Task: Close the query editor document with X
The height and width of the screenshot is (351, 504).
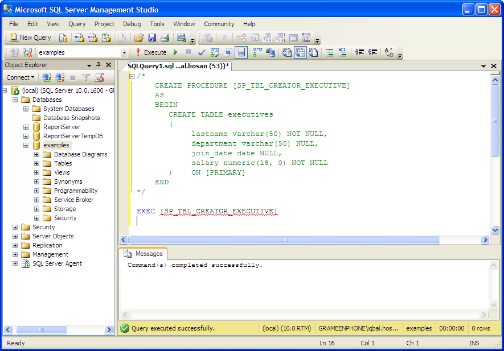Action: click(x=494, y=66)
